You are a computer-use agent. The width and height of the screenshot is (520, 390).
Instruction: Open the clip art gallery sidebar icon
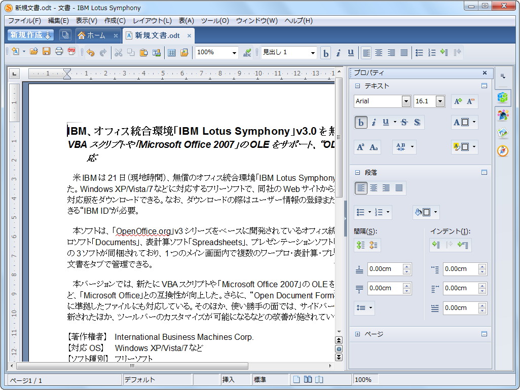pyautogui.click(x=503, y=133)
